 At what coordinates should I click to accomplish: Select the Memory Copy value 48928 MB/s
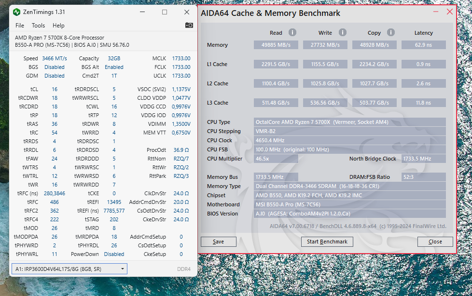point(375,45)
